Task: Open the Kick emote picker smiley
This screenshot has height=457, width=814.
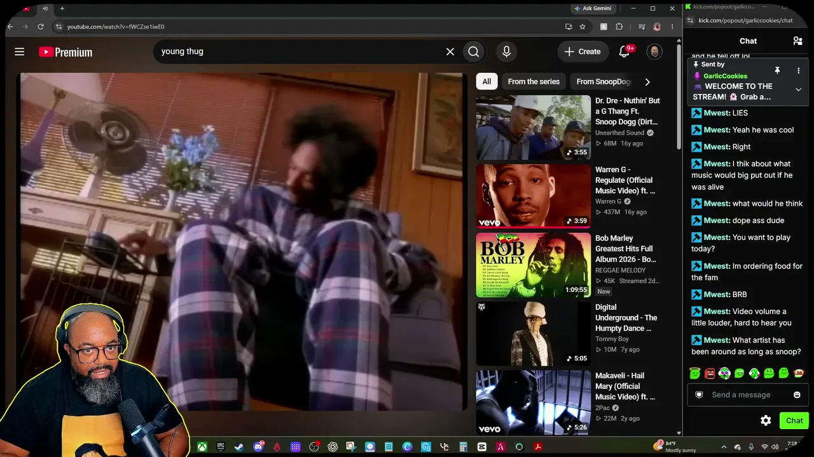Action: click(797, 395)
